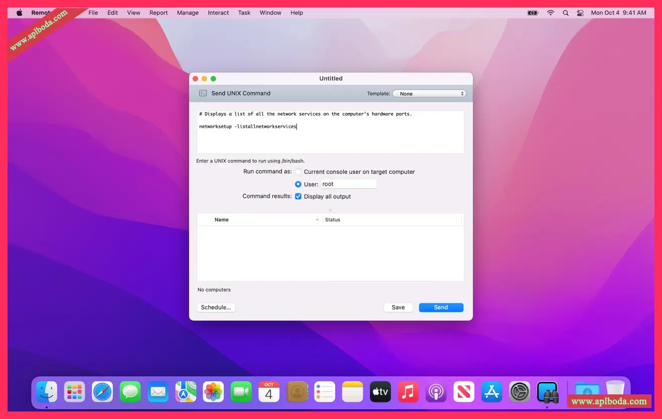Sort by the Name column header
662x419 pixels.
tap(267, 220)
